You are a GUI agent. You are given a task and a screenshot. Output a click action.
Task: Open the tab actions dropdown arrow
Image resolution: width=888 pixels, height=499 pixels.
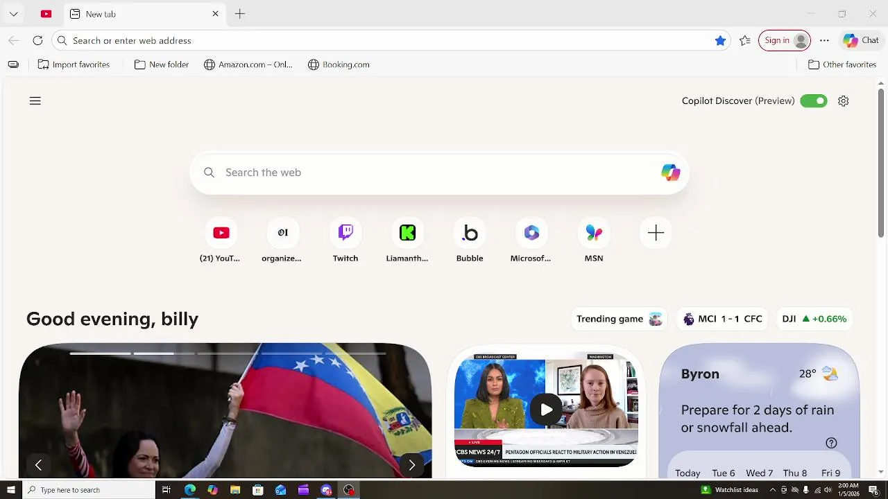tap(13, 14)
